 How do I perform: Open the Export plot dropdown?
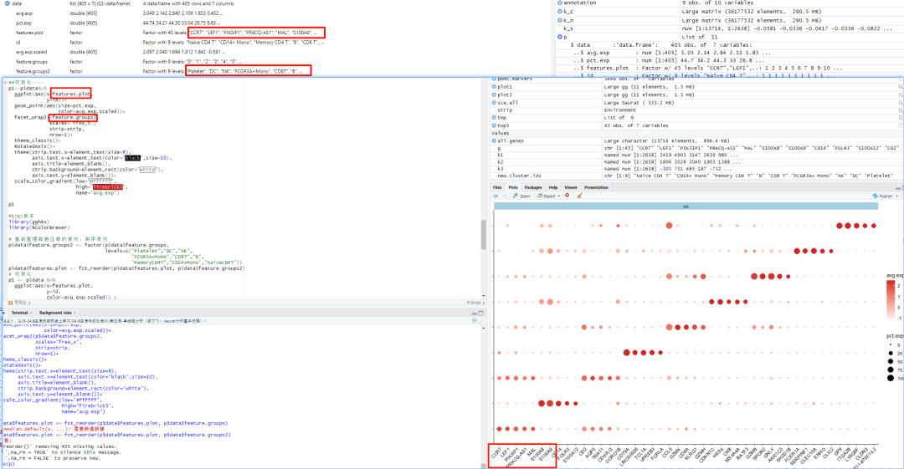click(548, 196)
